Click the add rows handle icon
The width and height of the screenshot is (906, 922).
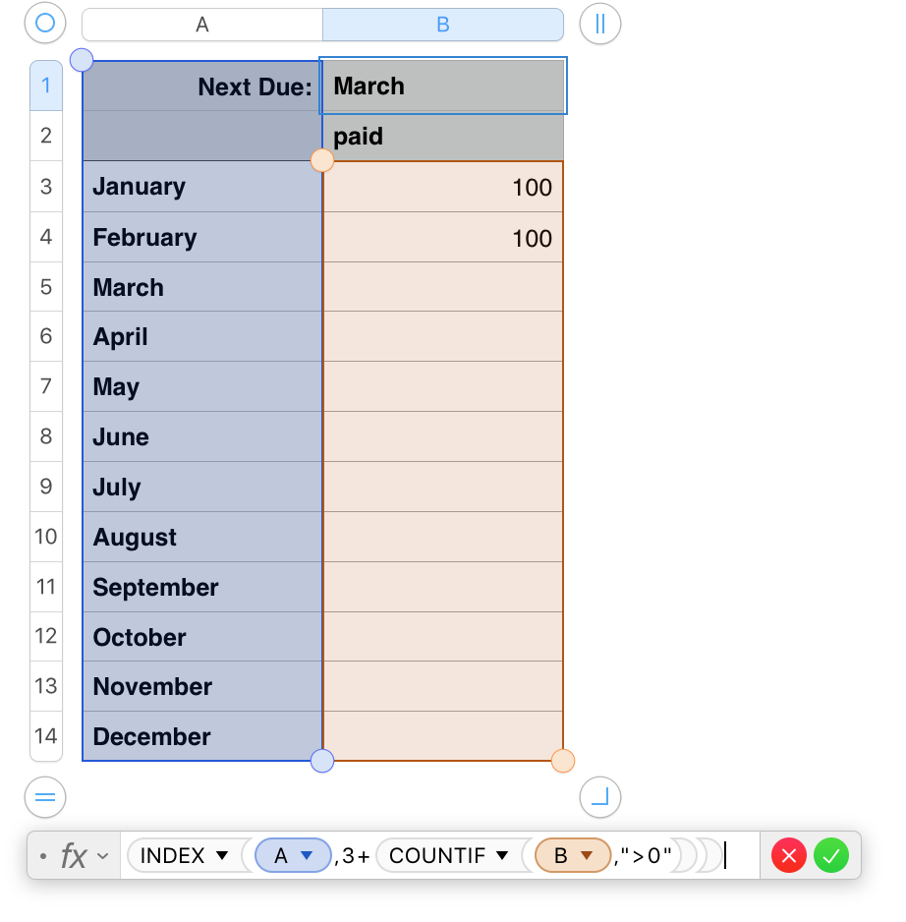point(45,797)
